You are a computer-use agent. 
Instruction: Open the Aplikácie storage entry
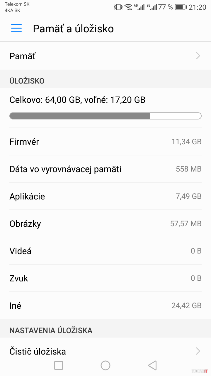(x=105, y=196)
